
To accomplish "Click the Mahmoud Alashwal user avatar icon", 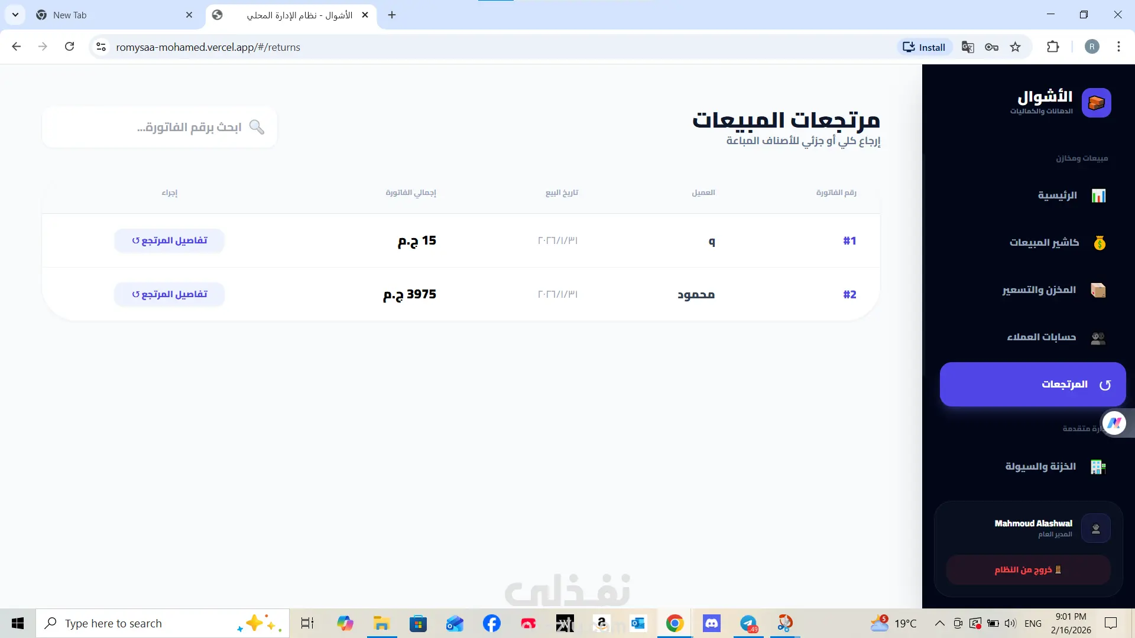I will pos(1095,529).
